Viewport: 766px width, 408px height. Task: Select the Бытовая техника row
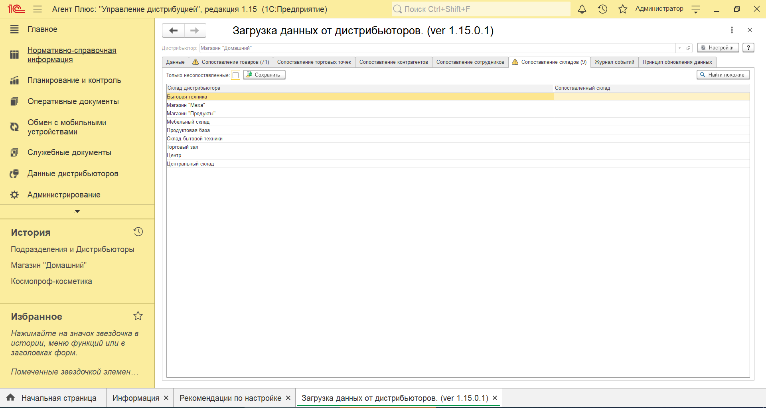pos(458,97)
